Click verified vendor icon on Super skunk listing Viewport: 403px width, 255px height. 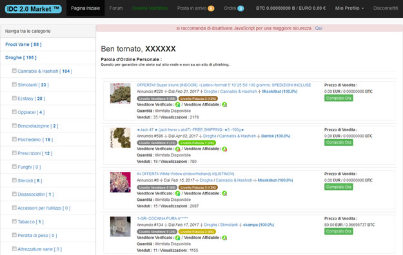(x=177, y=104)
